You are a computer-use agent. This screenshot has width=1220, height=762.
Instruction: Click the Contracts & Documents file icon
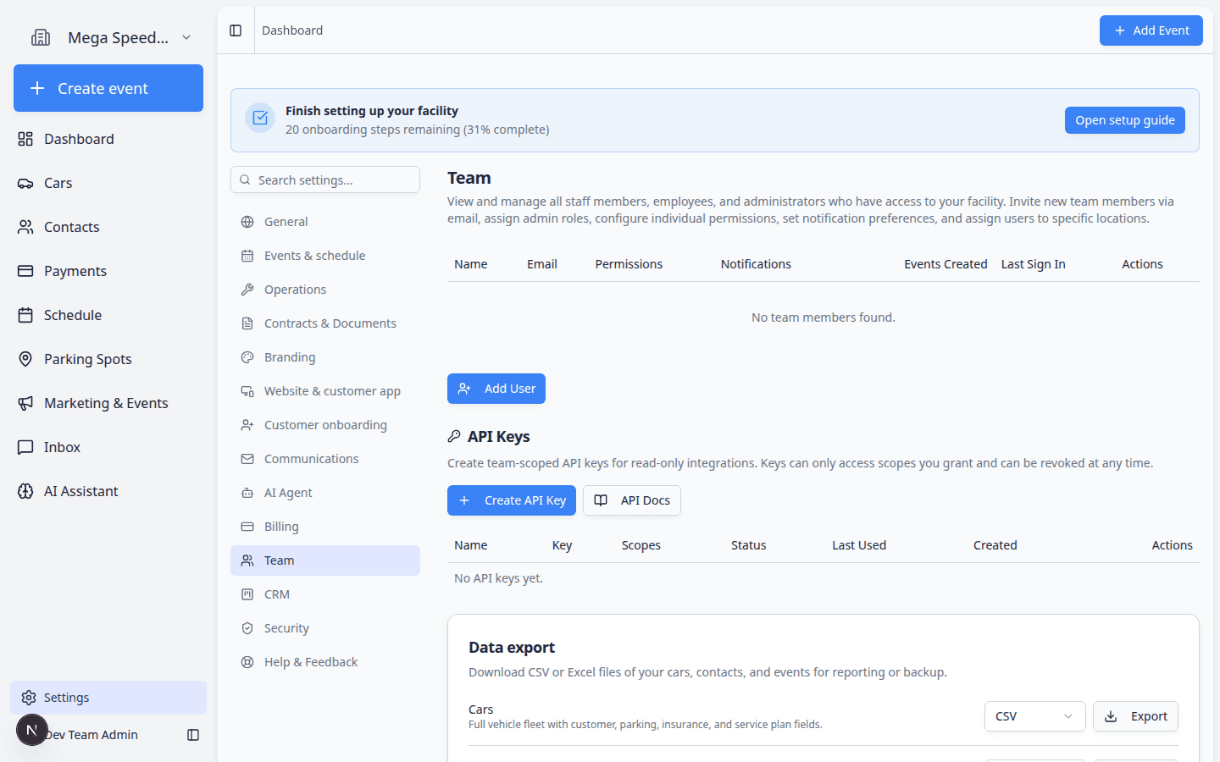(x=247, y=323)
